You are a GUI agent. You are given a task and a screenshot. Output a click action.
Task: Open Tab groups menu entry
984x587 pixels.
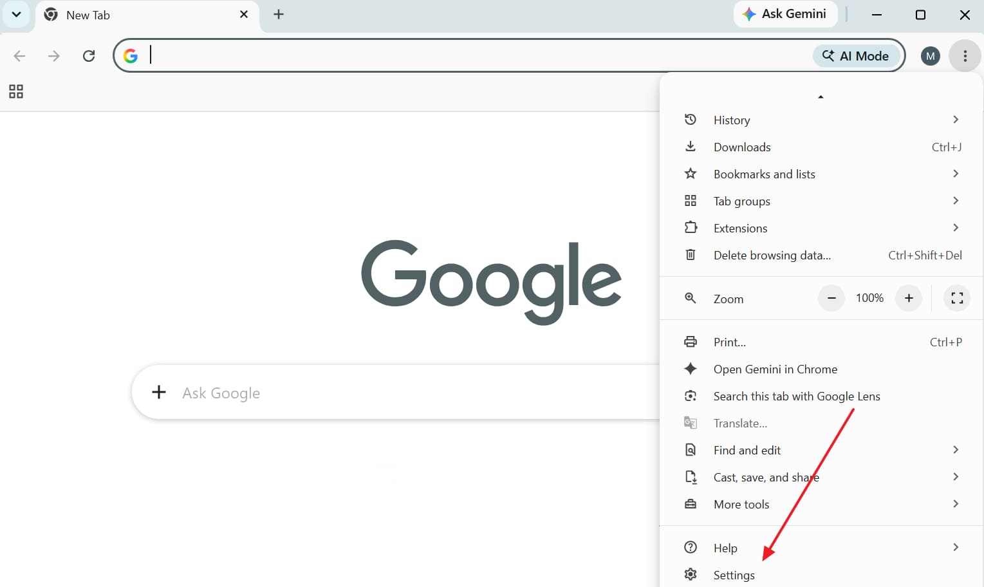coord(822,201)
